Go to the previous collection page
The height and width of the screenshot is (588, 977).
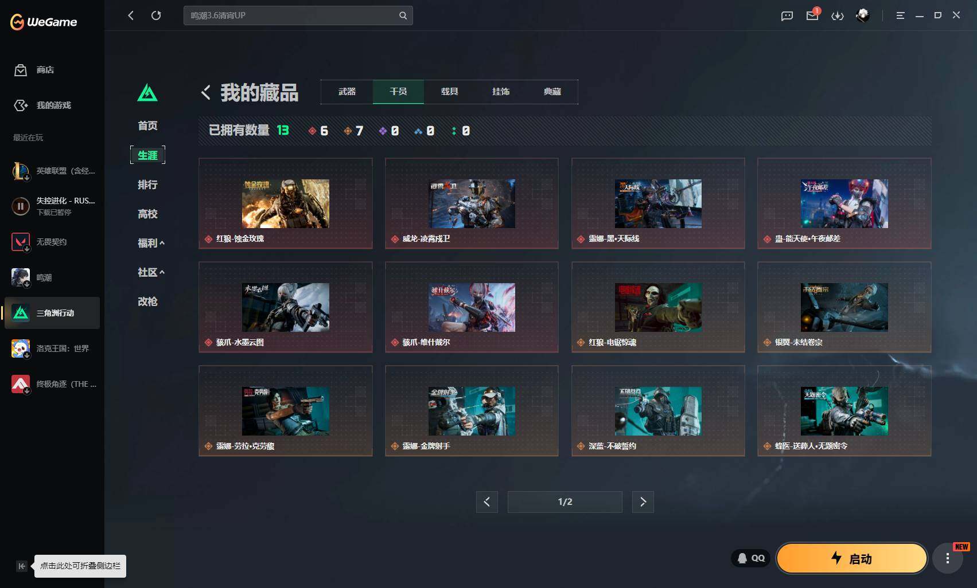click(x=486, y=502)
